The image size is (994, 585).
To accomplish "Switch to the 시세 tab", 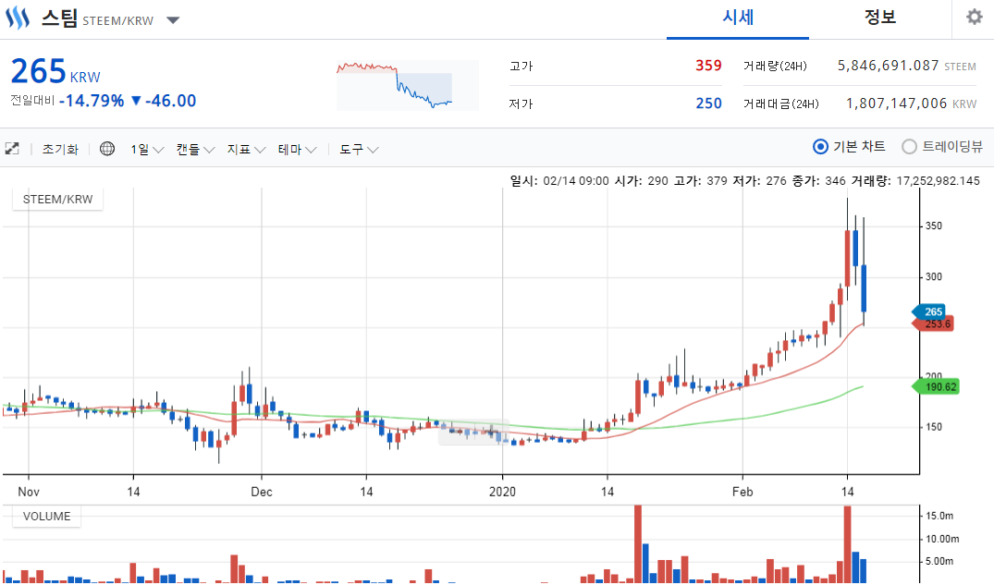I will [738, 18].
